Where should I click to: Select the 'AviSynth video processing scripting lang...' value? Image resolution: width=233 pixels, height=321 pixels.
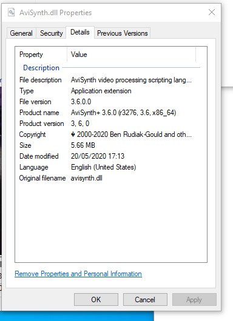pyautogui.click(x=131, y=80)
